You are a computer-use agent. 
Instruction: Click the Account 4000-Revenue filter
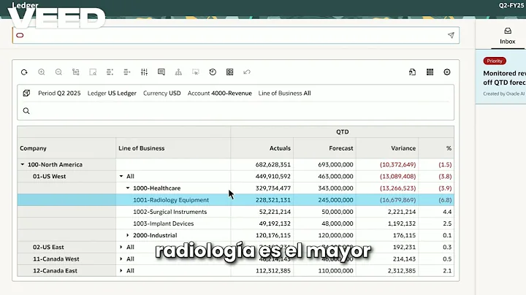pyautogui.click(x=220, y=93)
